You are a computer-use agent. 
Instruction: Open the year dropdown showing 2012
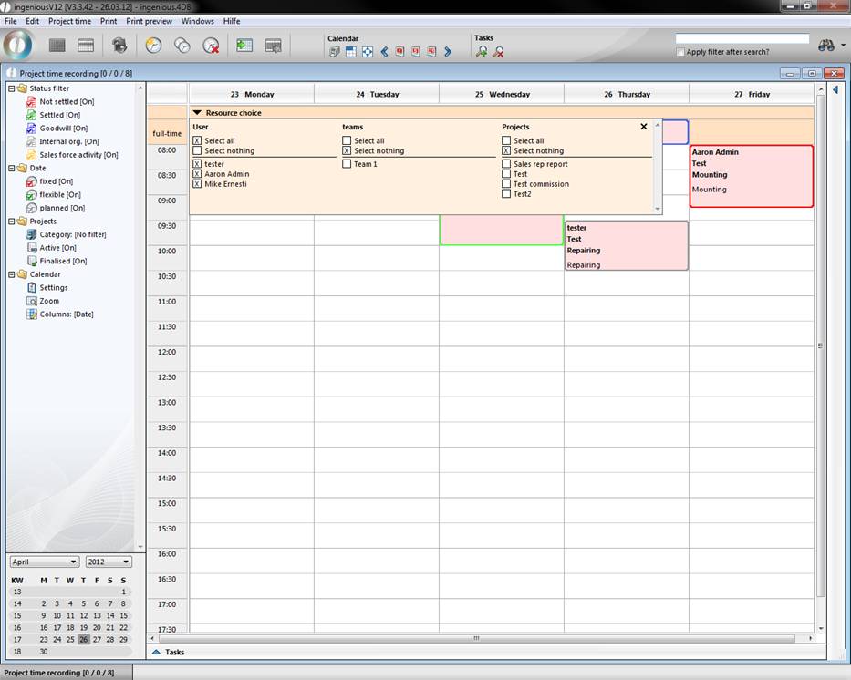pyautogui.click(x=109, y=562)
